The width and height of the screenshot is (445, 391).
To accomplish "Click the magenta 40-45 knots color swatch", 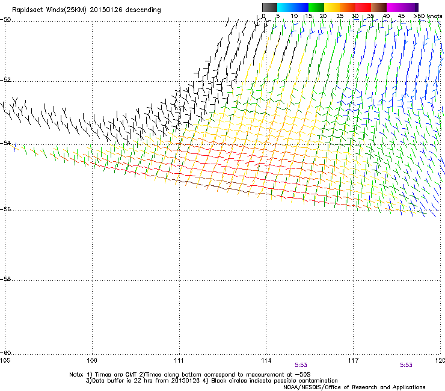I will point(394,7).
